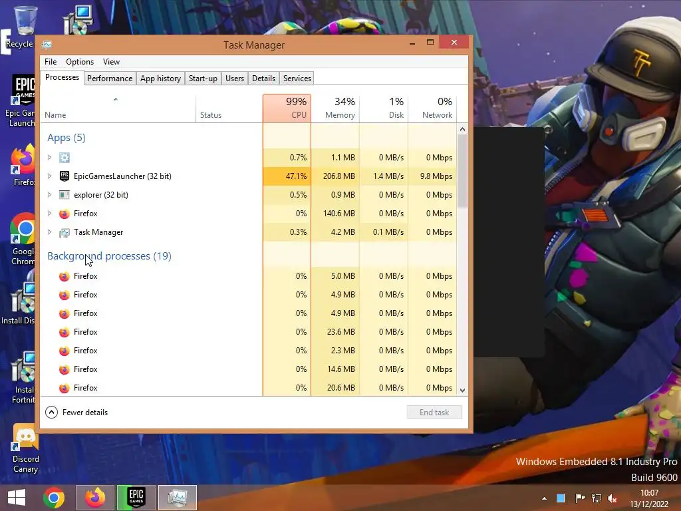Click the EpicGamesLauncher process icon
This screenshot has width=681, height=511.
(x=65, y=176)
